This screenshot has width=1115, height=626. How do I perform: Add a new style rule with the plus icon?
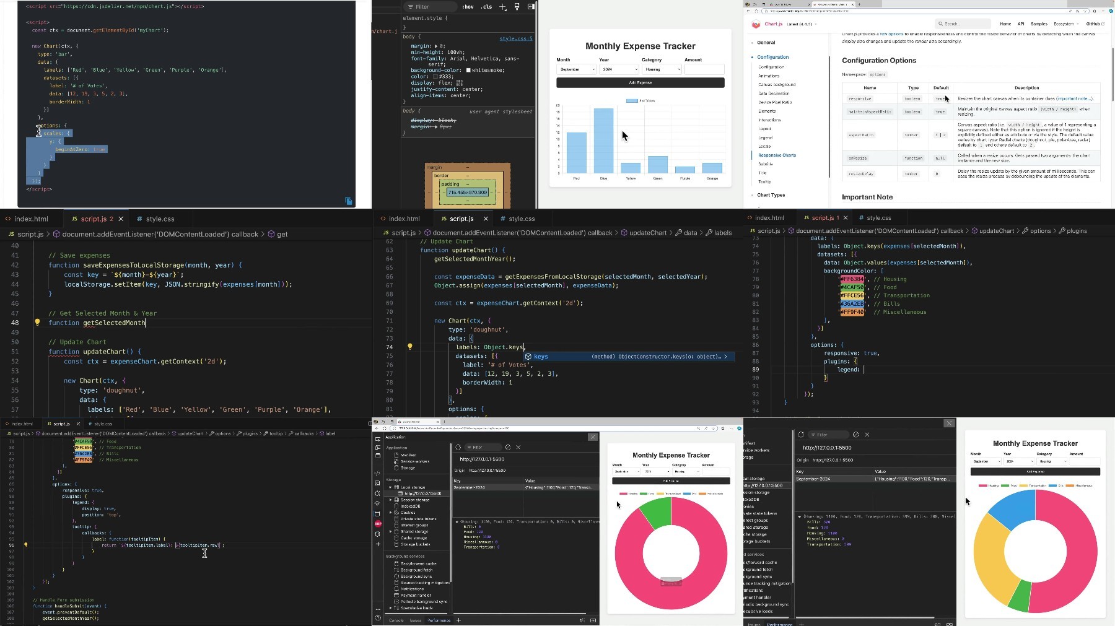[502, 7]
